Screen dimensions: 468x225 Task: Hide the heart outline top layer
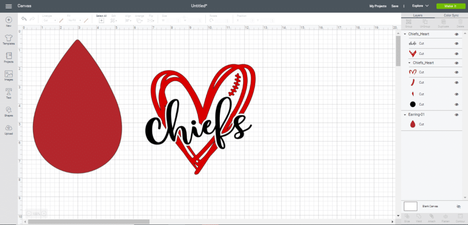point(457,73)
